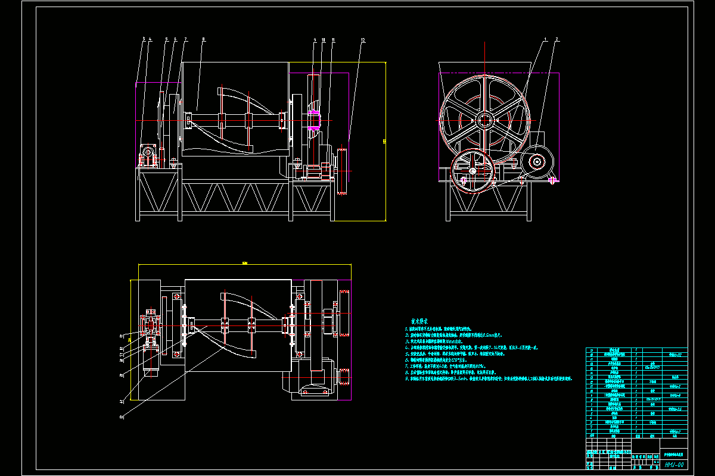
Task: Click part callout number 8
Action: pyautogui.click(x=203, y=39)
